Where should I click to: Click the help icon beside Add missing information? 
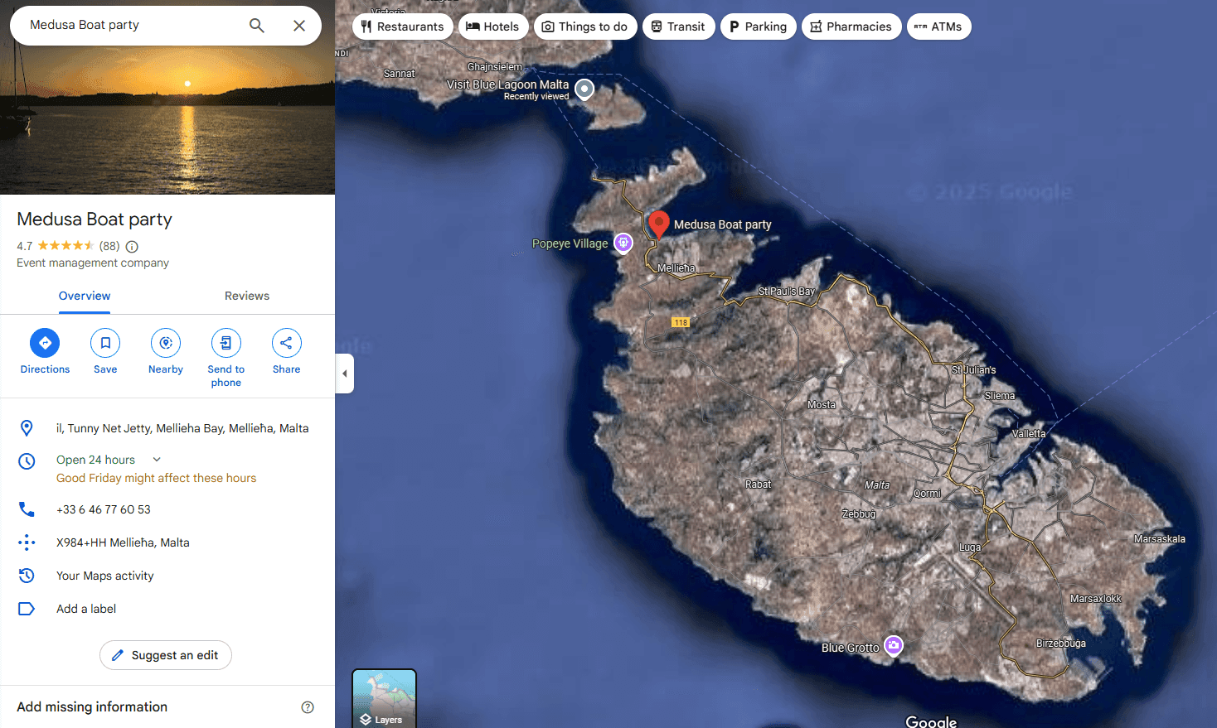(x=308, y=707)
